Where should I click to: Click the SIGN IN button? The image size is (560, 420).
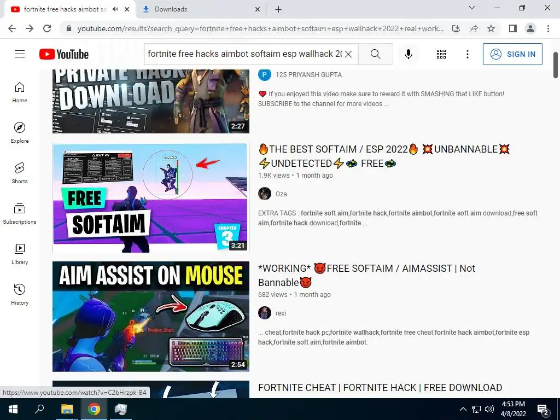[x=512, y=54]
